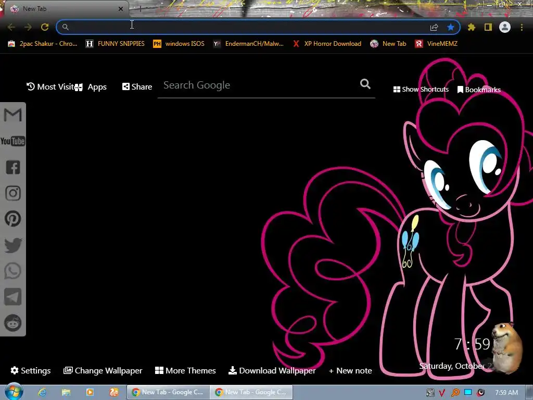Screen dimensions: 533x400
Task: Close the New Tab tab
Action: (121, 9)
